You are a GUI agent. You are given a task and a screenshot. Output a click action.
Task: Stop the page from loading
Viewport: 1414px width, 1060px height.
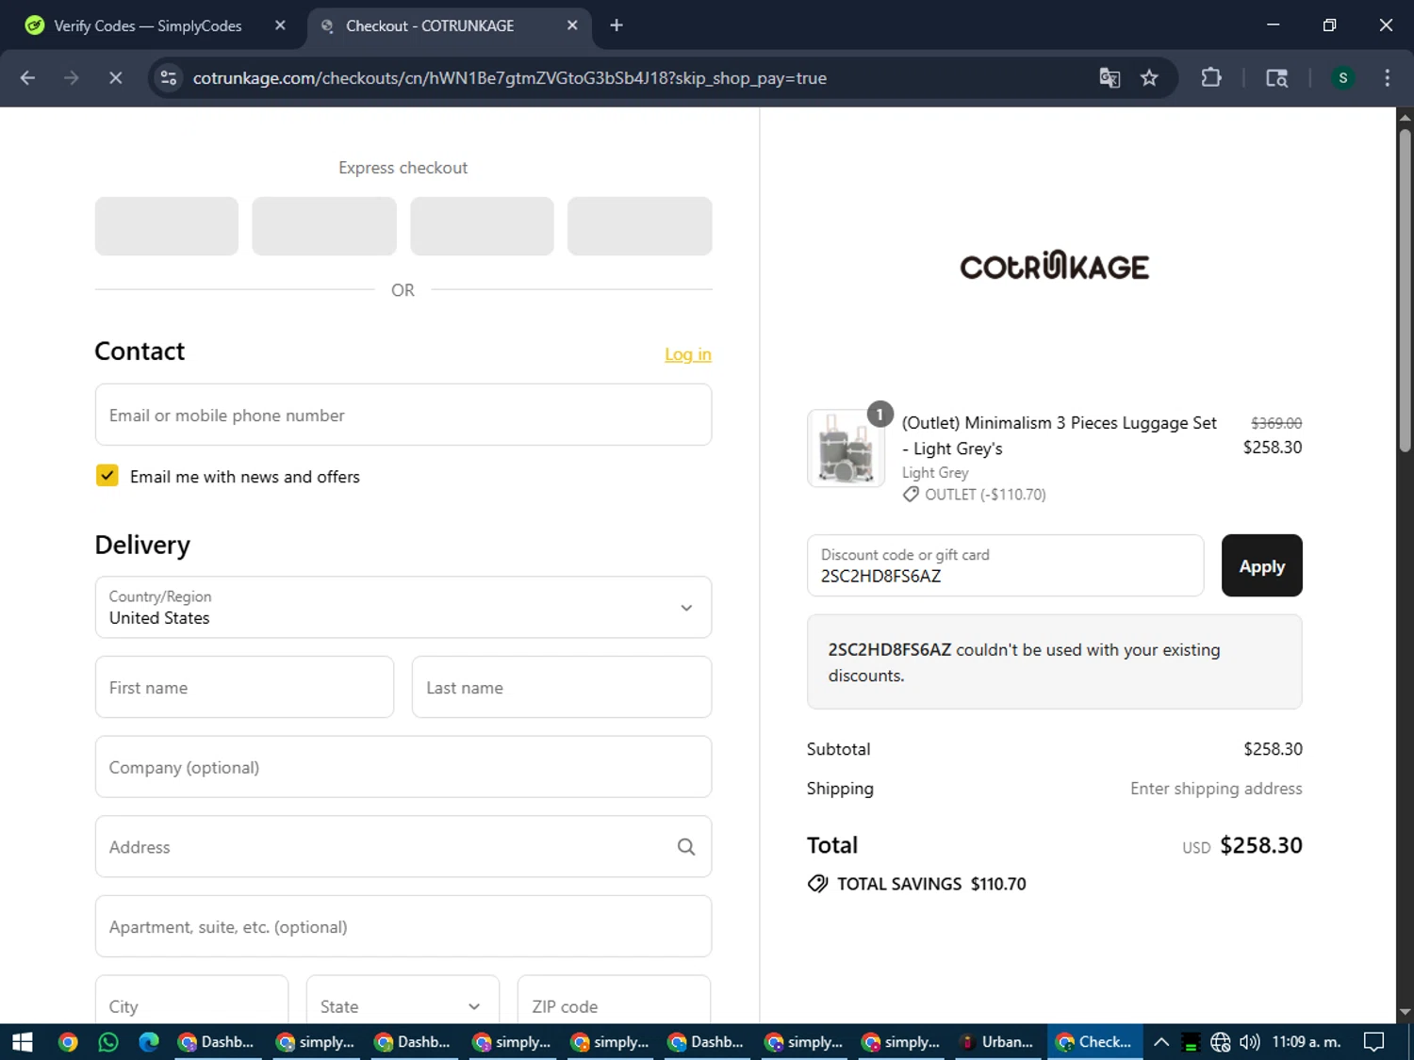[x=115, y=78]
